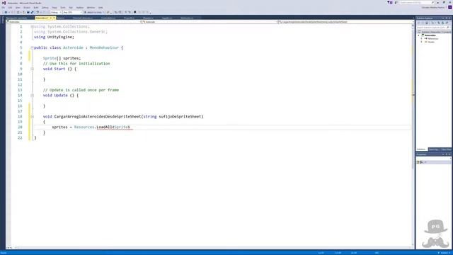453x255 pixels.
Task: Click the Quick Launch search box
Action: 417,3
